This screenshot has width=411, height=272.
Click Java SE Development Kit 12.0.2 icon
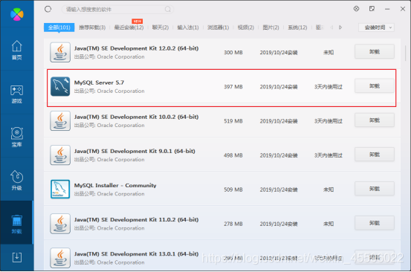[x=60, y=52]
